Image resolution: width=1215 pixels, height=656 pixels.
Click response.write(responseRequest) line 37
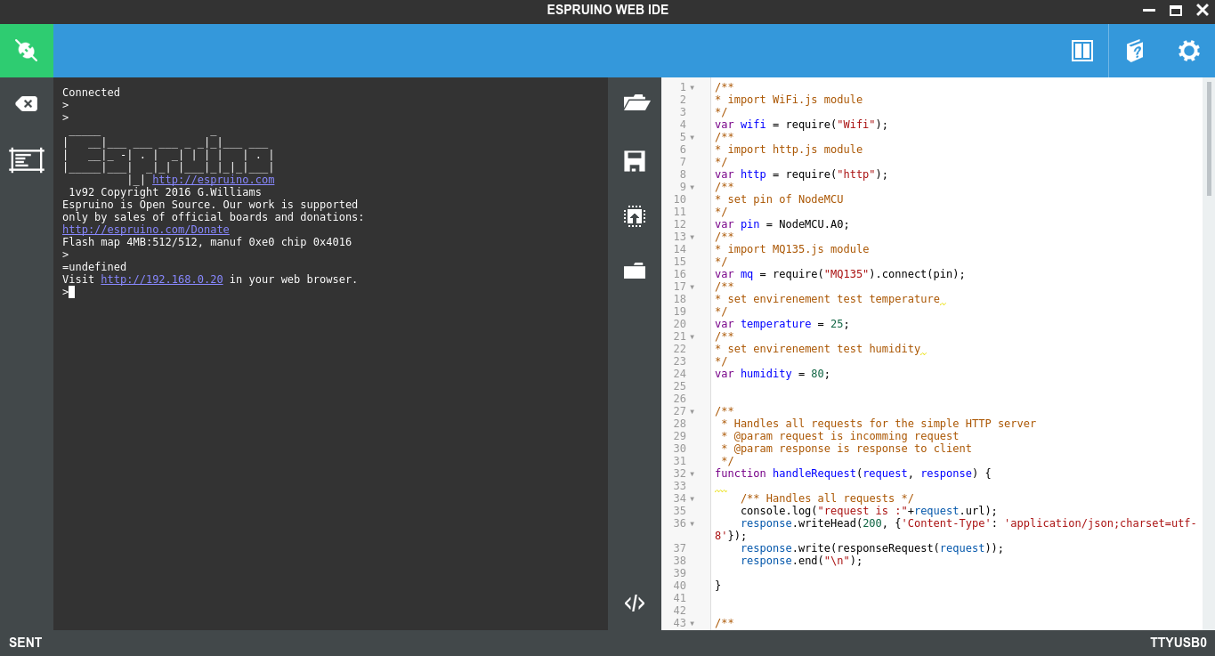(x=872, y=548)
